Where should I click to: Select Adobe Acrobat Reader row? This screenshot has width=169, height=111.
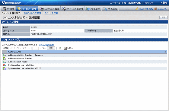click(x=84, y=62)
